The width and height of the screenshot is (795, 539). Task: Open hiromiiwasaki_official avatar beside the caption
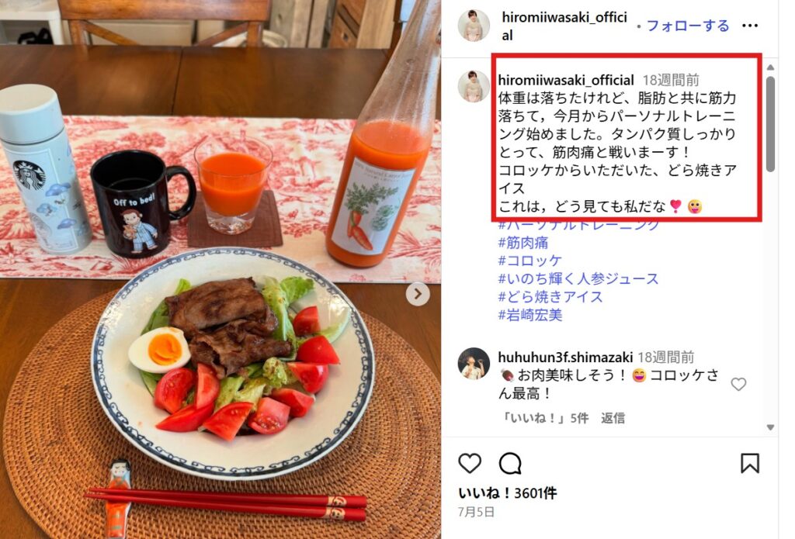pyautogui.click(x=474, y=86)
